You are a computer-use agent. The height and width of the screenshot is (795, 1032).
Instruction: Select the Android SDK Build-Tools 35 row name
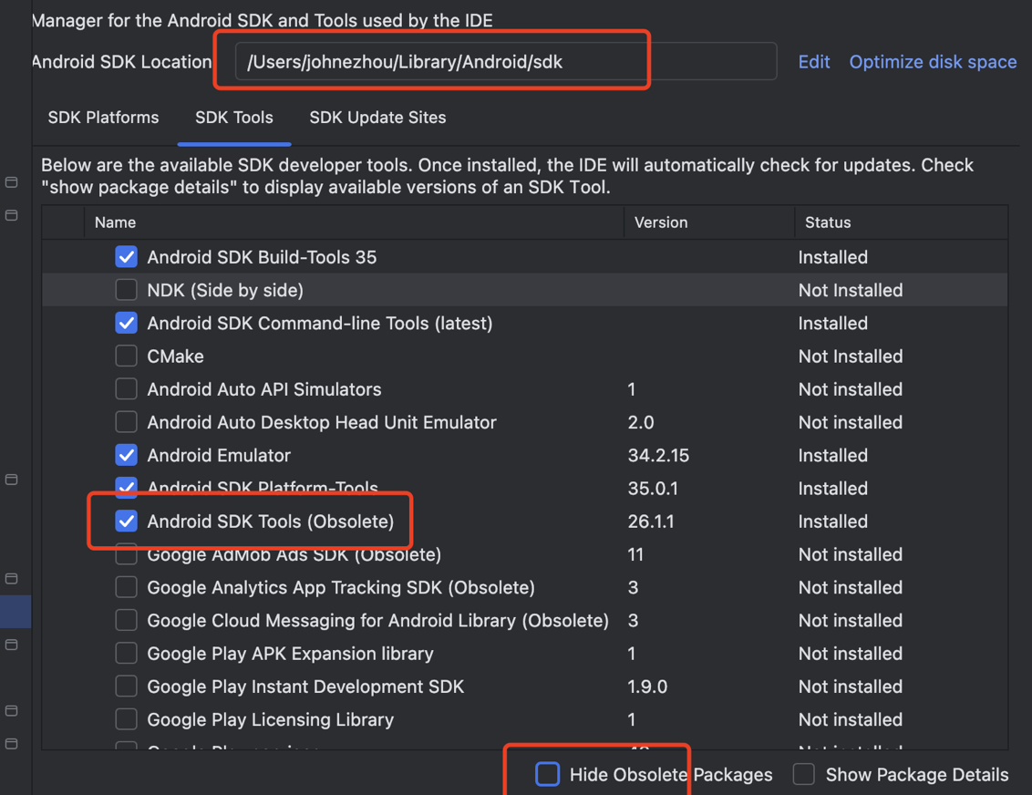click(x=262, y=257)
